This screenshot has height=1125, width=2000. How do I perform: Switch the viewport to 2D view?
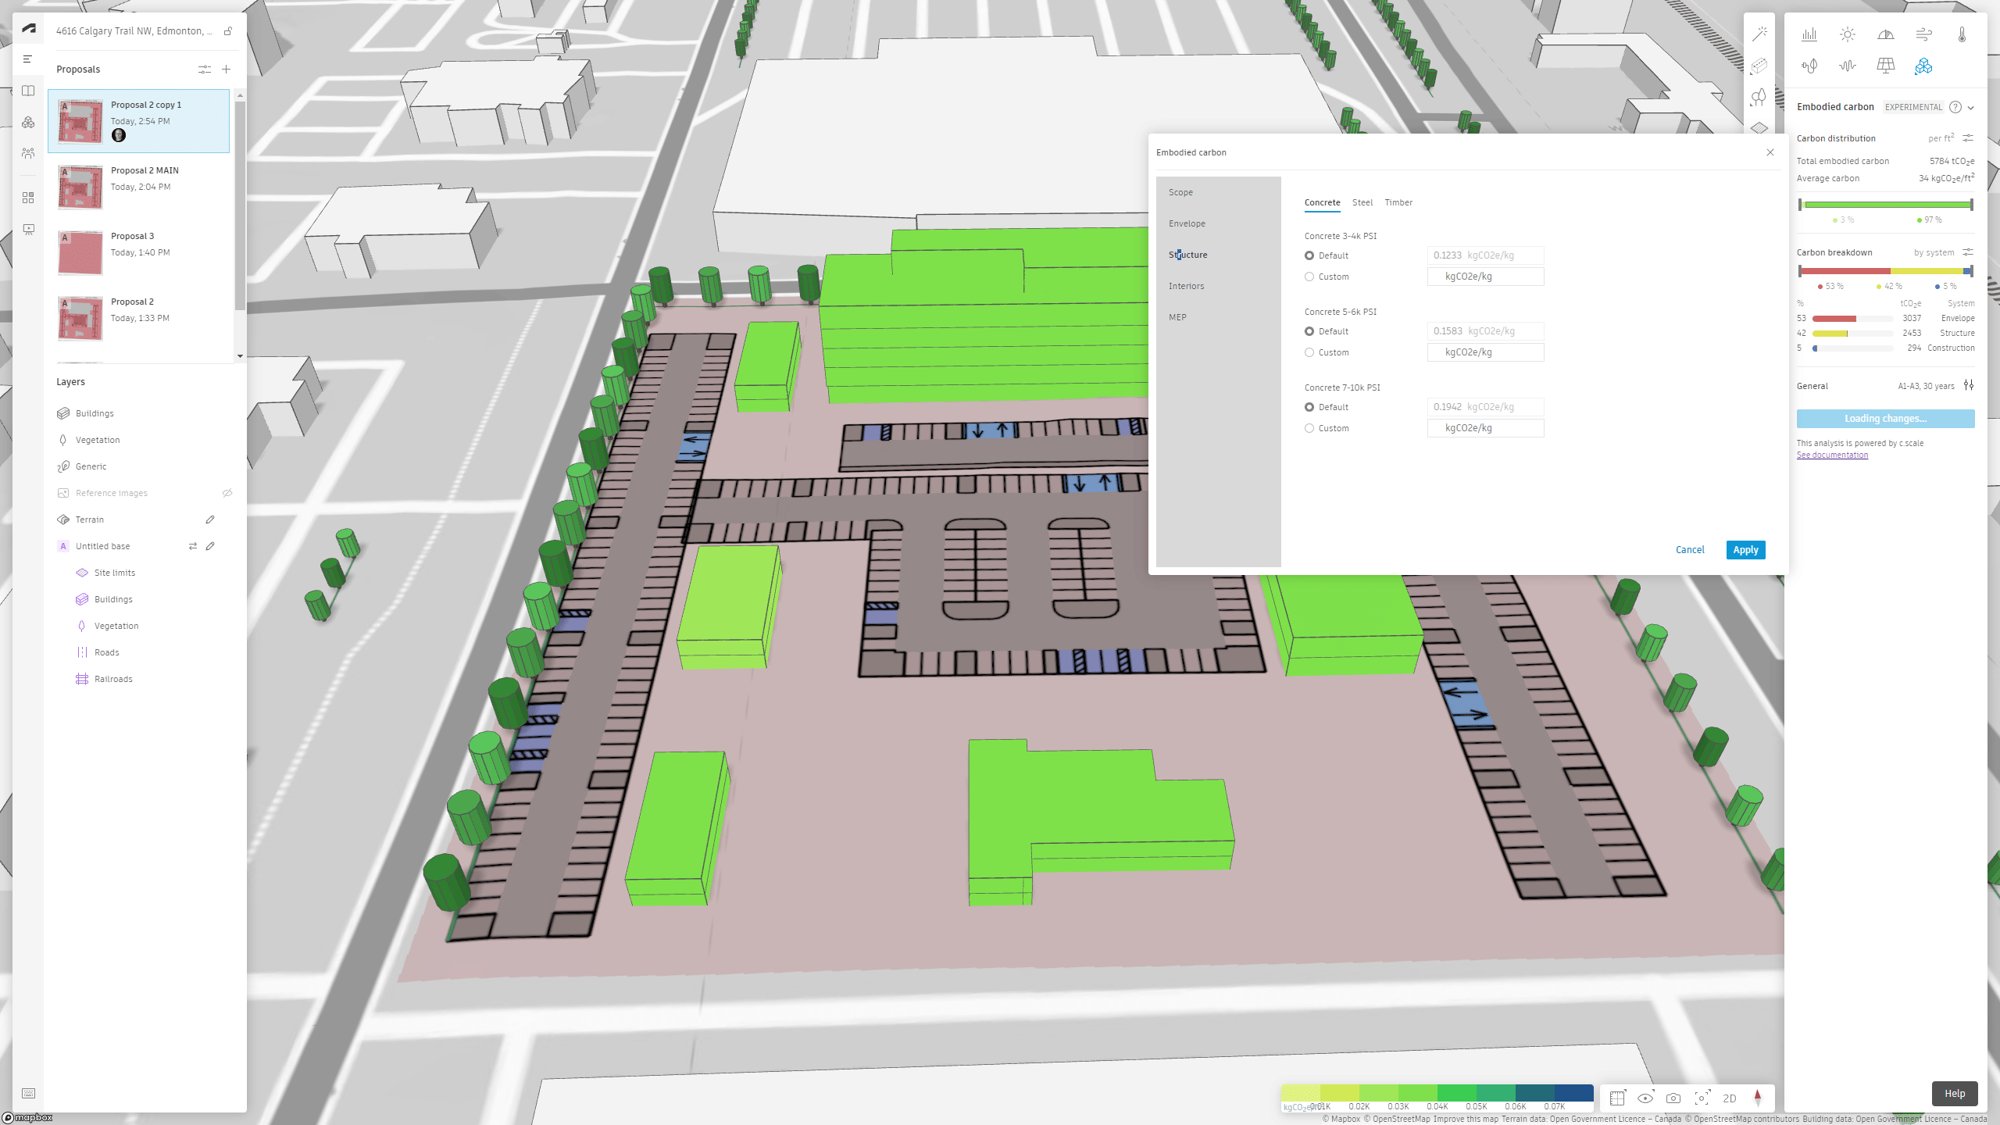click(1730, 1098)
